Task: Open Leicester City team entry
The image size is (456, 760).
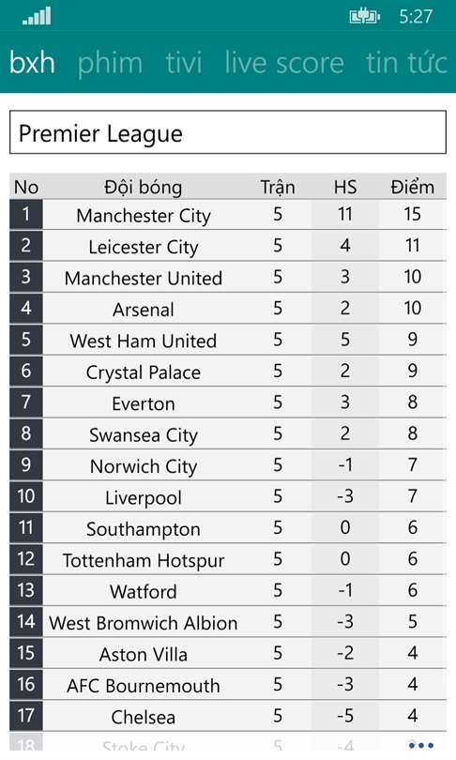Action: tap(228, 246)
